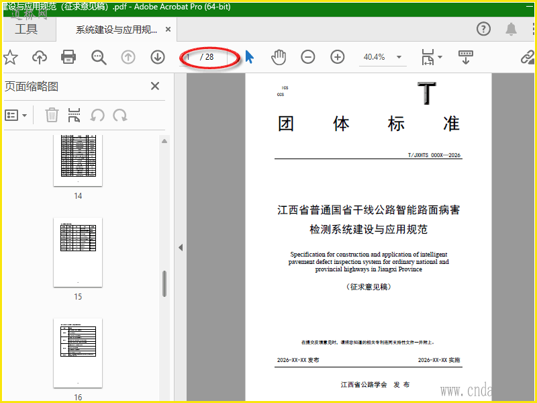Click the thumbnail panel scrollbar handle
The height and width of the screenshot is (403, 537).
164,283
